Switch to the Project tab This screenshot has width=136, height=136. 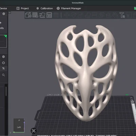pos(22,8)
